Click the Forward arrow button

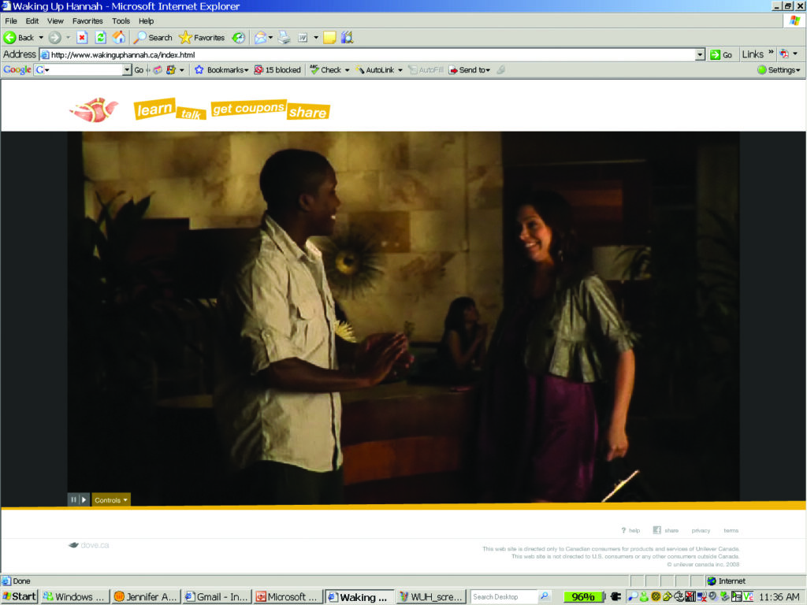point(54,38)
